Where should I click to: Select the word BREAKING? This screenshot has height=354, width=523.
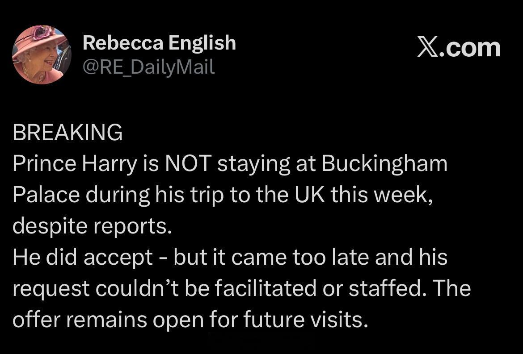click(x=67, y=133)
